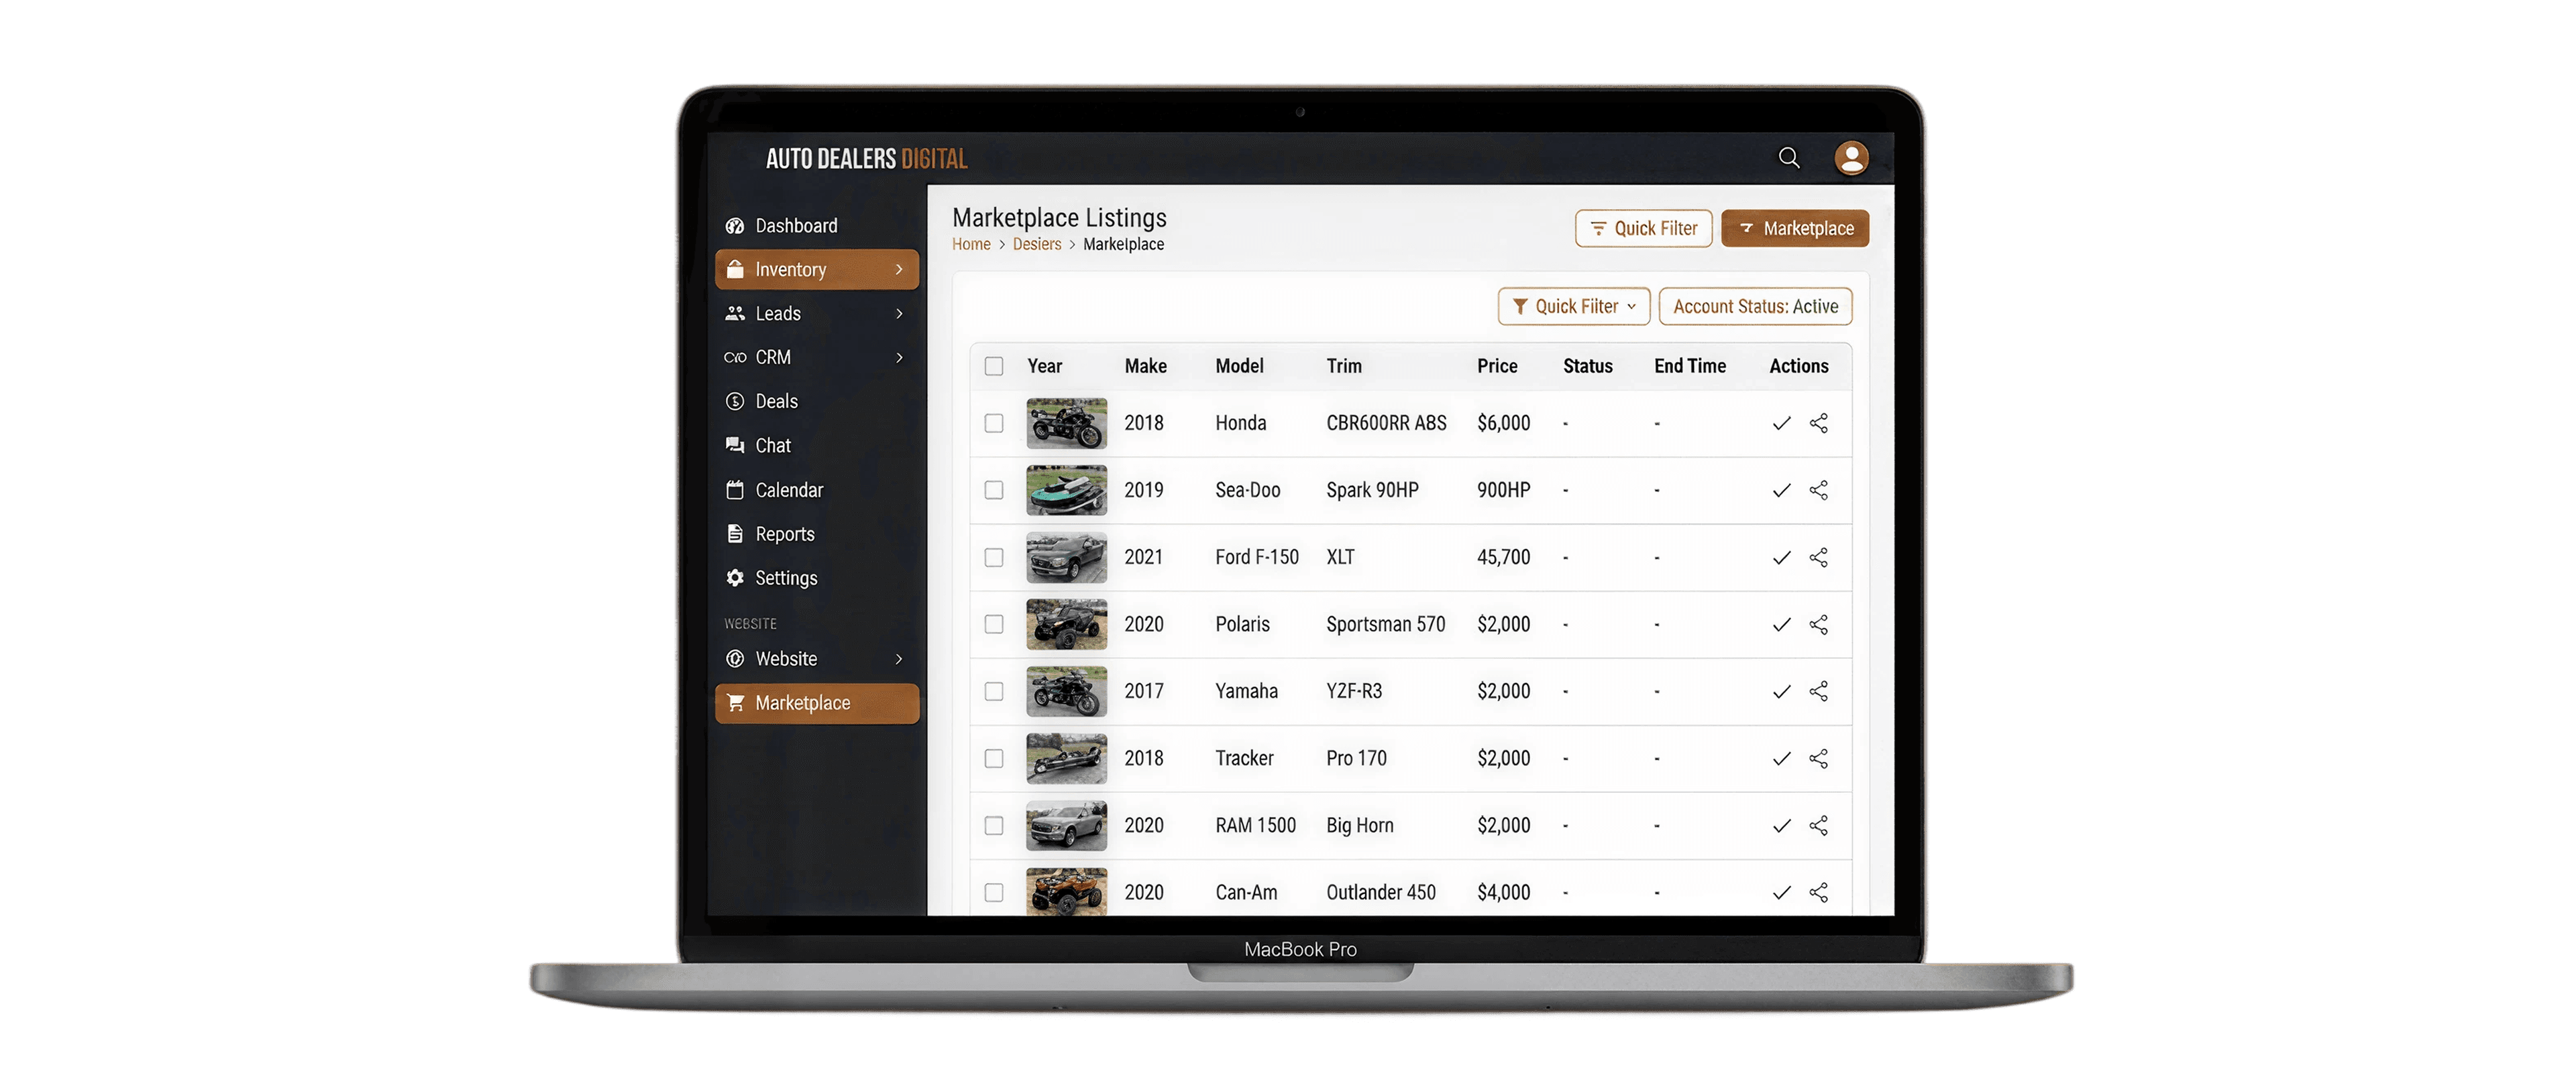Click the Account Status: Active button
This screenshot has width=2576, height=1073.
click(1755, 307)
